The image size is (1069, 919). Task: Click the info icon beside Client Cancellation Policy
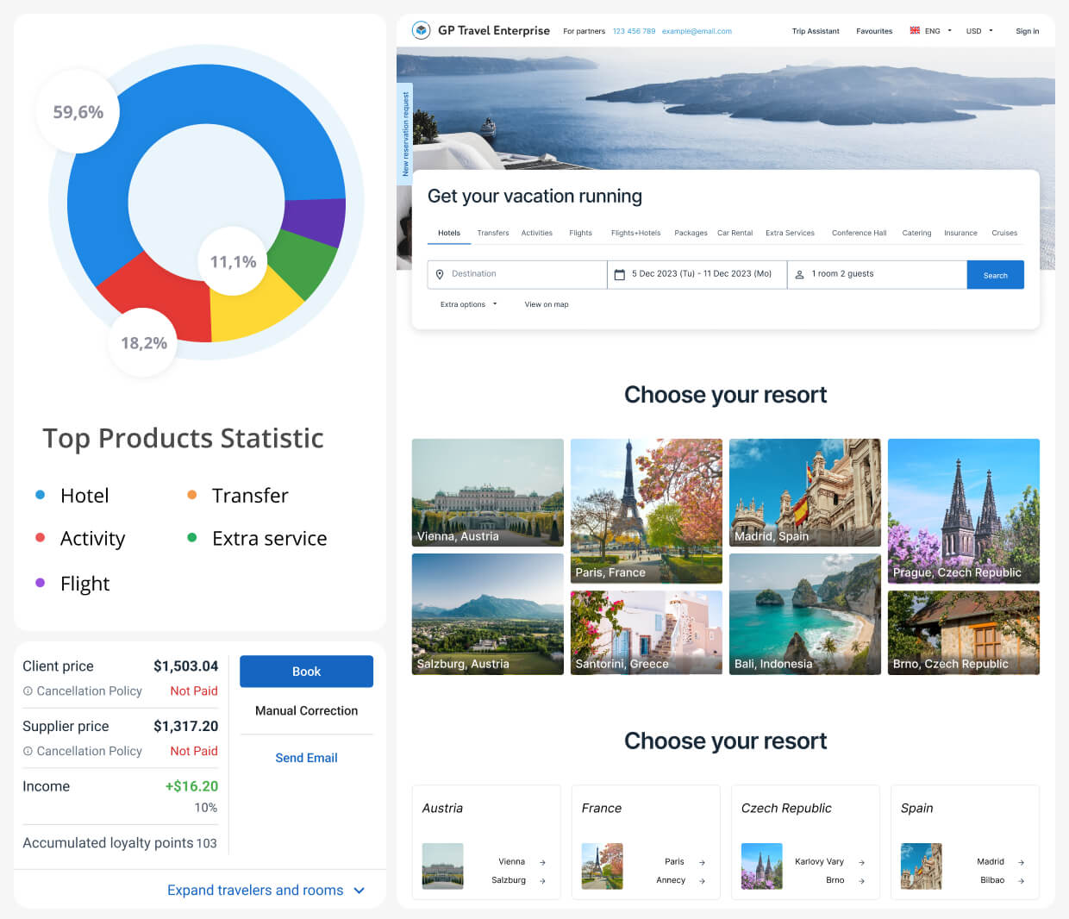[28, 691]
